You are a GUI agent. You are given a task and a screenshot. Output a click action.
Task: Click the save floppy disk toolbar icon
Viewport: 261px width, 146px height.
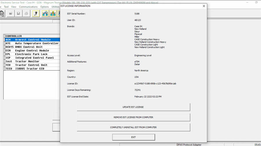click(19, 14)
